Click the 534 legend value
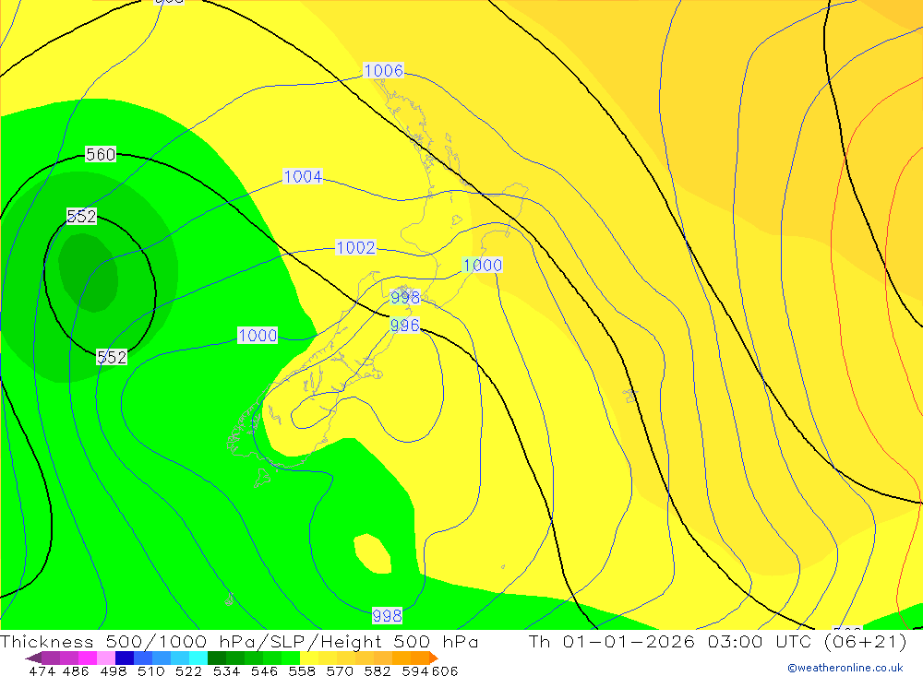The width and height of the screenshot is (923, 676). coord(226,670)
